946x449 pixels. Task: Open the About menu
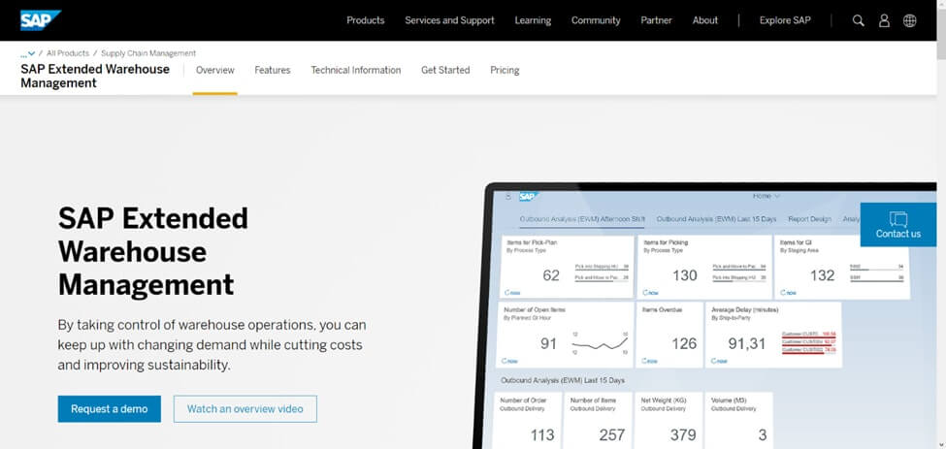[x=705, y=20]
